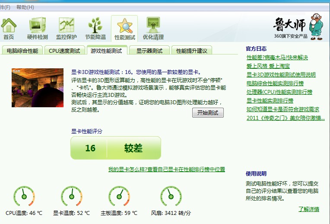Switch to the CPU速度测试 tab

pos(64,51)
